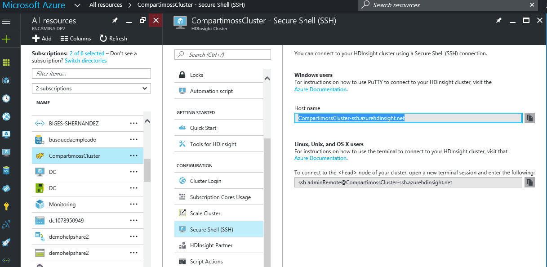Click the green plus New resource icon

(6, 39)
